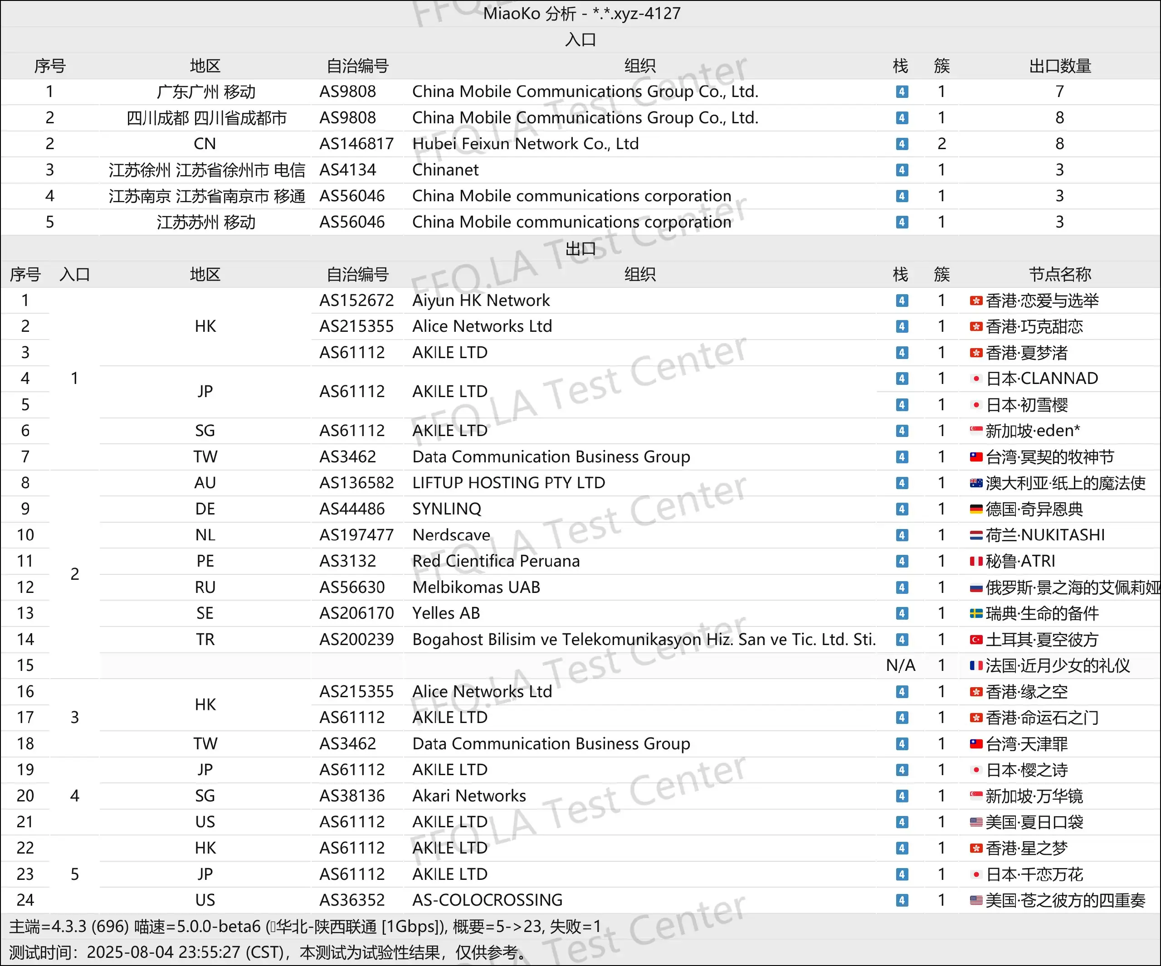Image resolution: width=1161 pixels, height=966 pixels.
Task: Click the Hong Kong flag beside 香港·恋爱与选举
Action: pos(976,301)
